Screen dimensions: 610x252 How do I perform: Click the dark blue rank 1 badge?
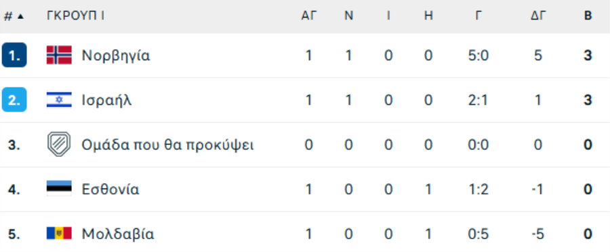(14, 55)
